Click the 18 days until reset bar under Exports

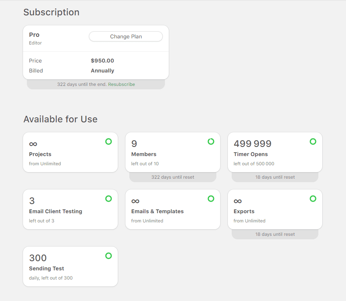275,234
